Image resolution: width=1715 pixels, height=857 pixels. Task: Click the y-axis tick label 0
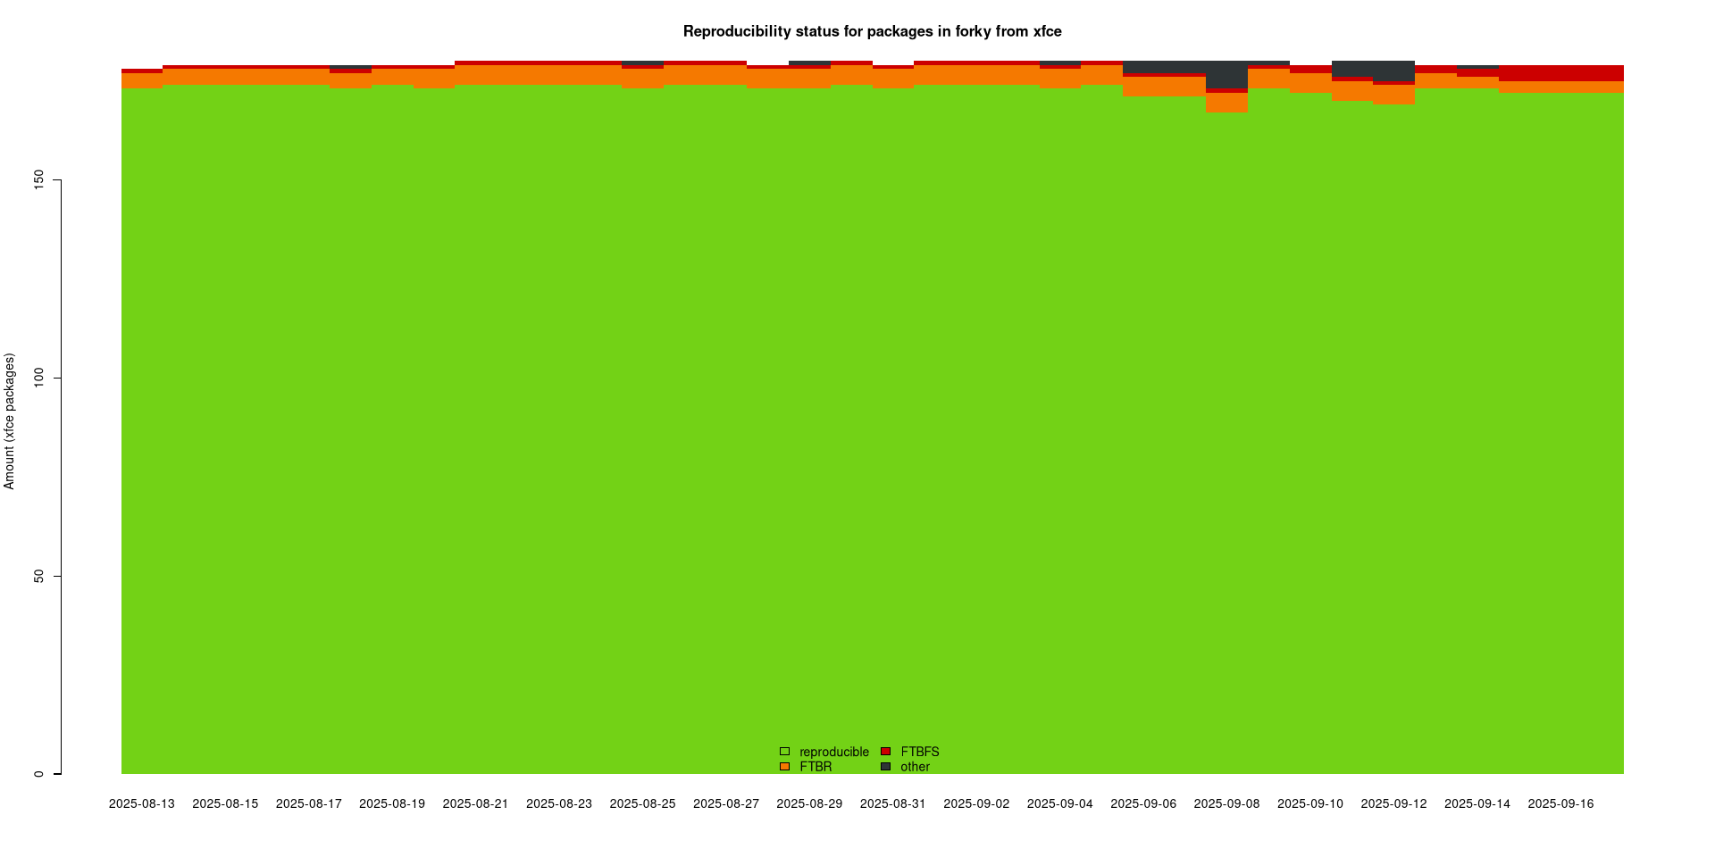coord(38,774)
